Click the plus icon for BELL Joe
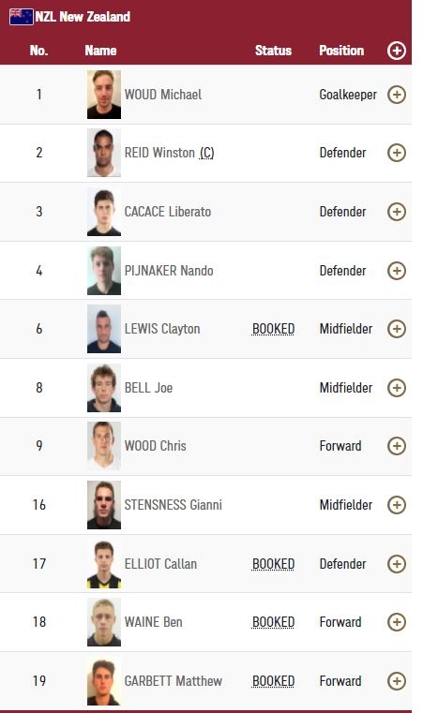Image resolution: width=423 pixels, height=713 pixels. tap(396, 388)
